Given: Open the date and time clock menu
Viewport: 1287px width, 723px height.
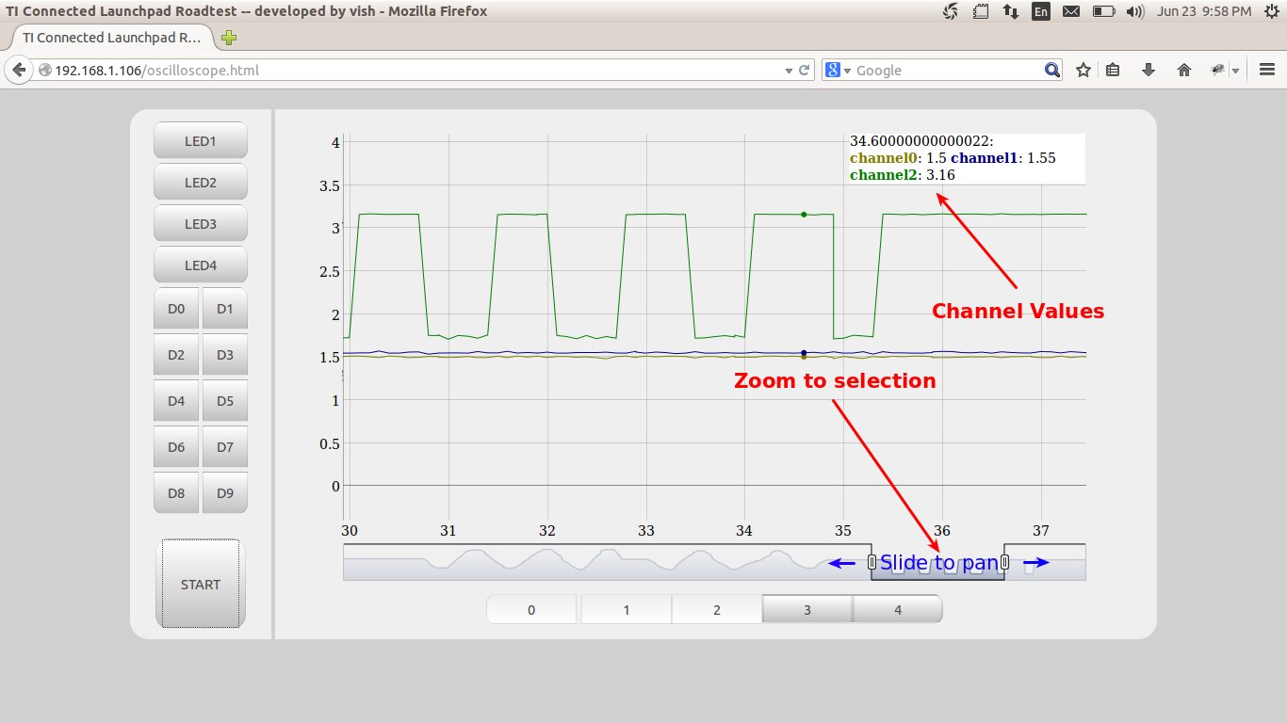Looking at the screenshot, I should (1204, 11).
